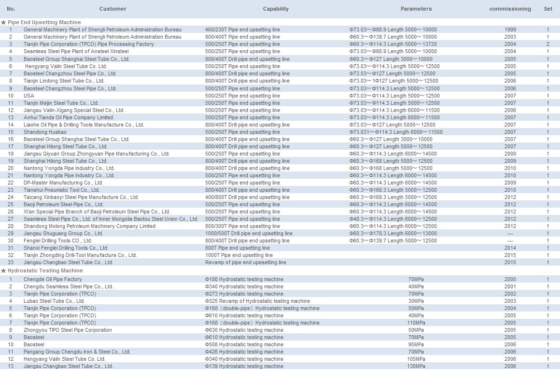
Task: Click "Shanxi Fenglei Drilling Tools Co., Ltd"
Action: 65,248
